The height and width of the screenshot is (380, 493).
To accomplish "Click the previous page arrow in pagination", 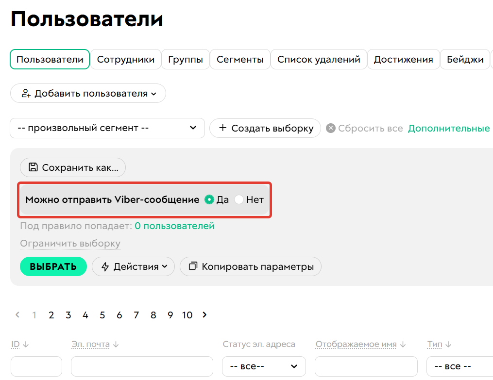I will (x=17, y=314).
